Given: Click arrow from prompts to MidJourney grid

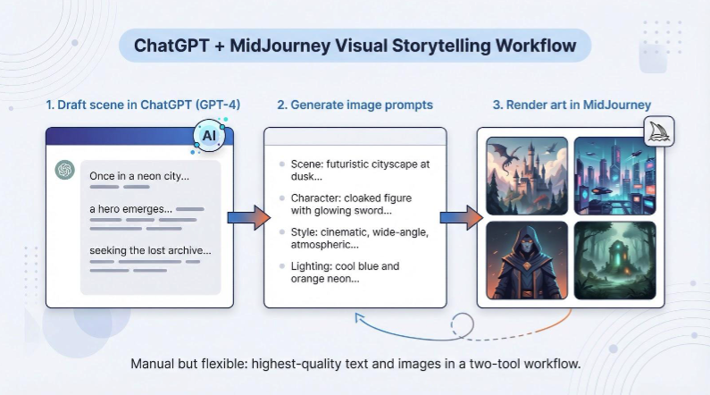Looking at the screenshot, I should pos(460,217).
